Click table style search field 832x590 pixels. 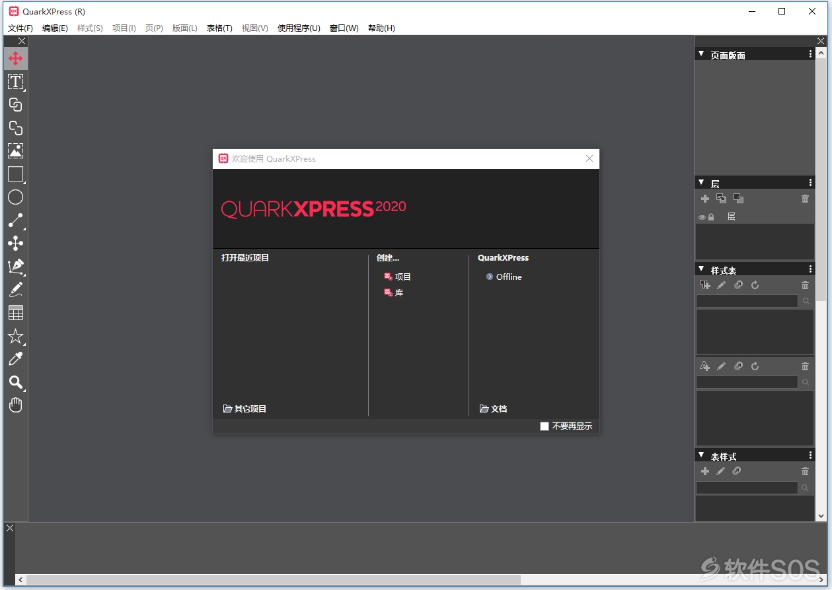(747, 488)
